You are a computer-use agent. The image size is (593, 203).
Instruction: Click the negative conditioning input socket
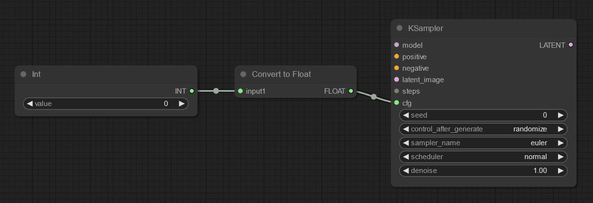(396, 68)
